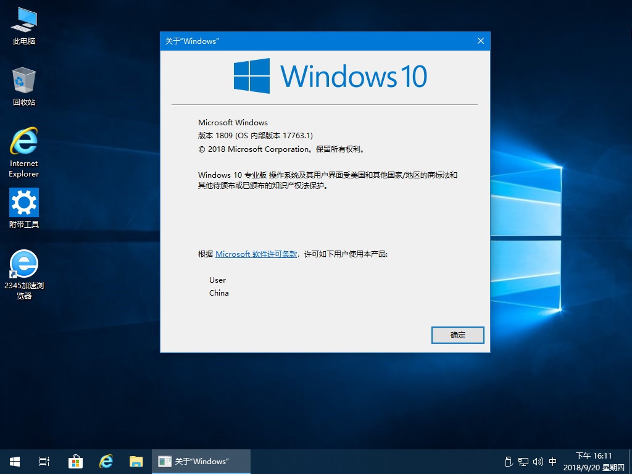The height and width of the screenshot is (474, 632).
Task: Switch input method via 中 indicator
Action: pos(553,462)
